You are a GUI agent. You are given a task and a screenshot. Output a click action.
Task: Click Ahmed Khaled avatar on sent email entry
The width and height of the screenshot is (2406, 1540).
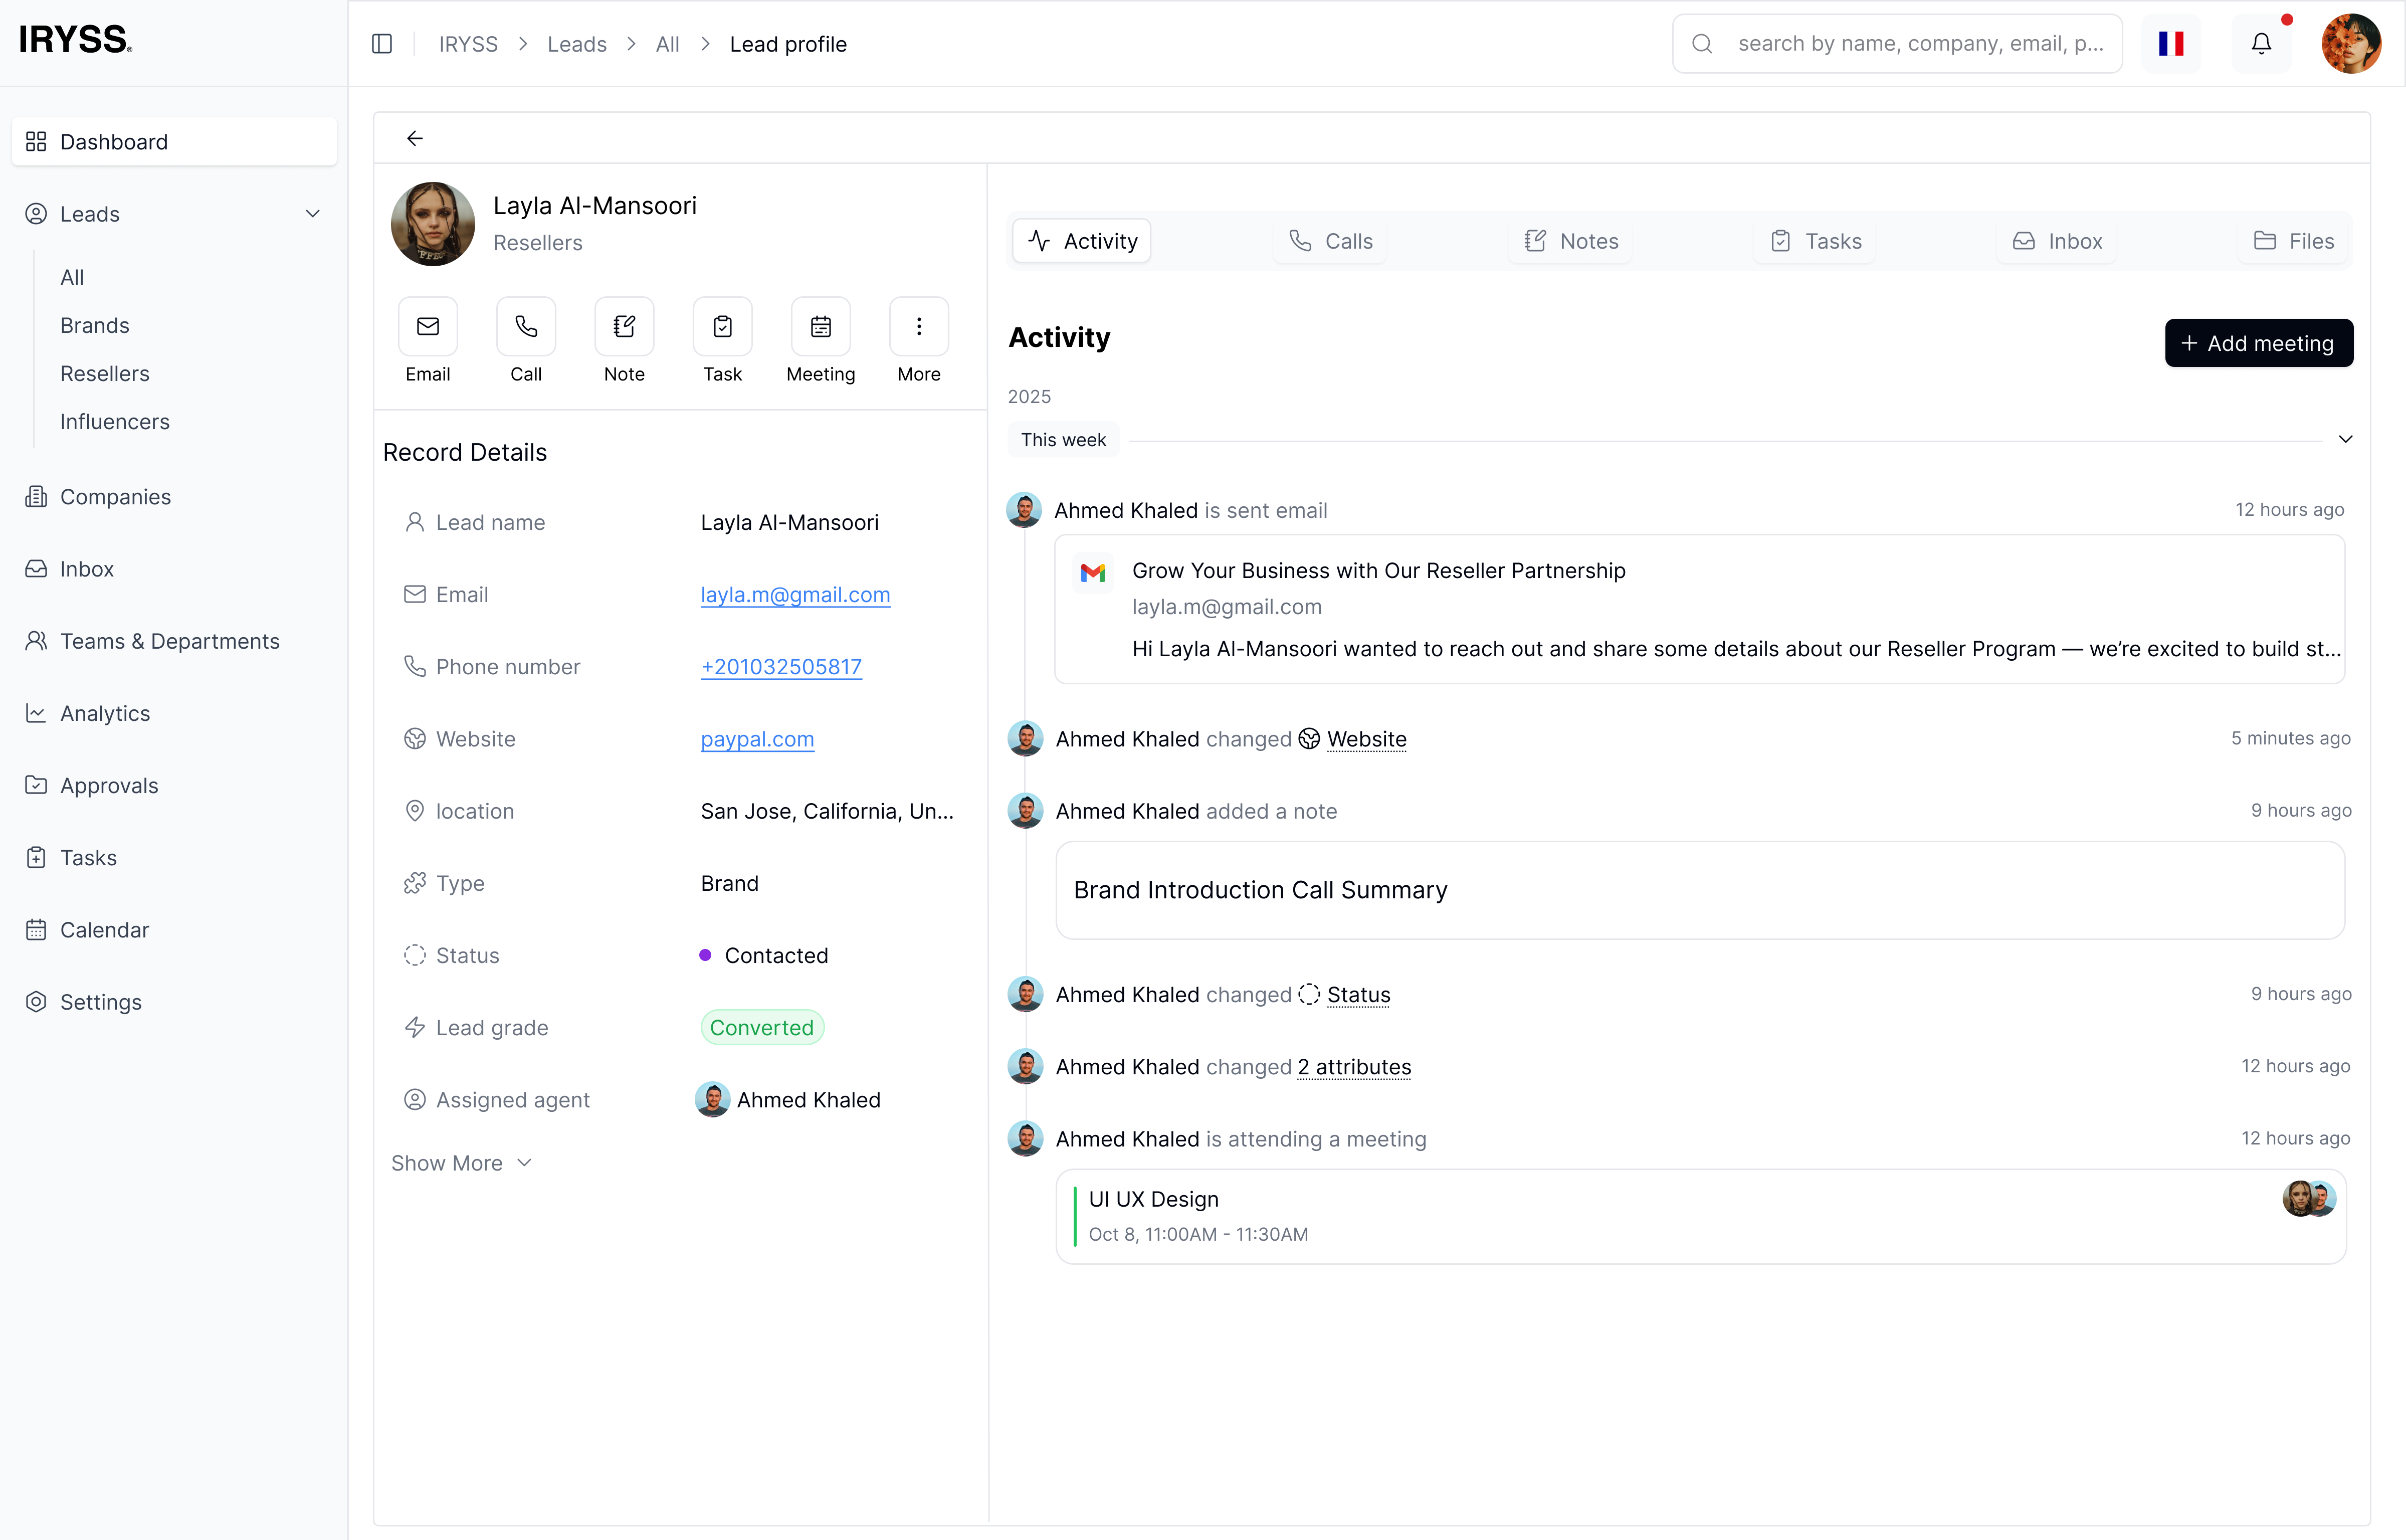point(1024,510)
